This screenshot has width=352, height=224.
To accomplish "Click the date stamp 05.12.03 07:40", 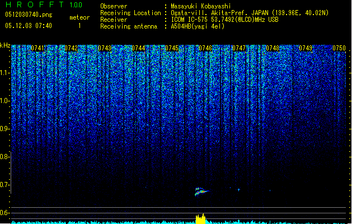I will point(29,26).
